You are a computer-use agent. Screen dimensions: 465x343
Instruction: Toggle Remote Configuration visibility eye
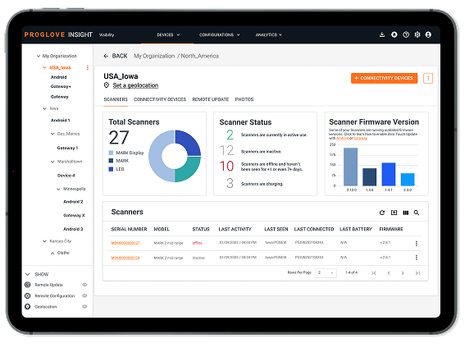(84, 296)
